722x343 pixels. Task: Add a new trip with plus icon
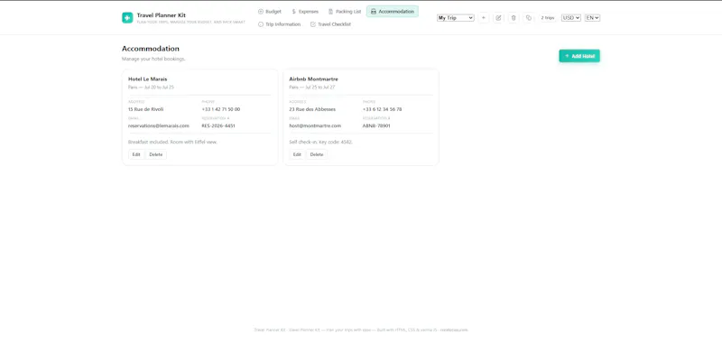tap(484, 18)
